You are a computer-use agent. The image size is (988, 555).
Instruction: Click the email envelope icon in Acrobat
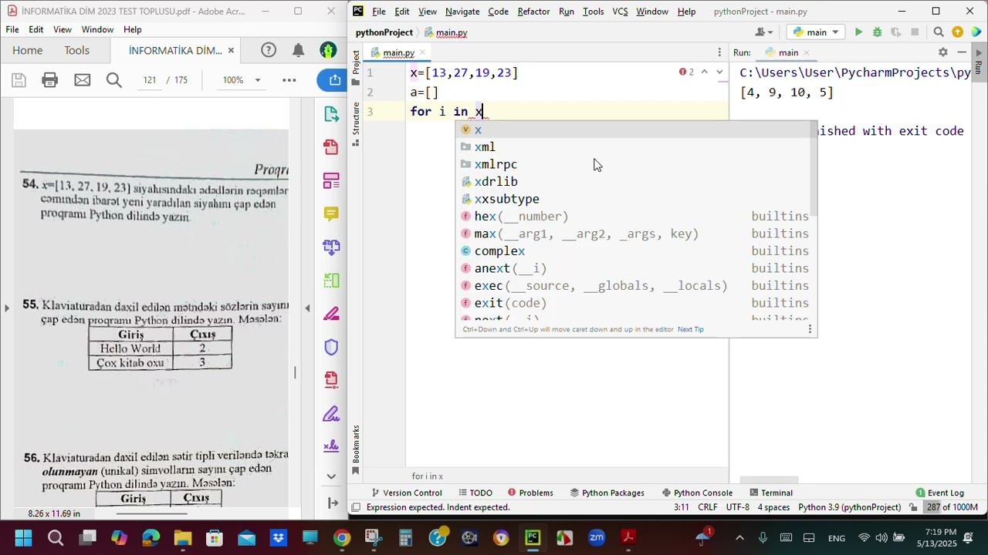click(82, 80)
